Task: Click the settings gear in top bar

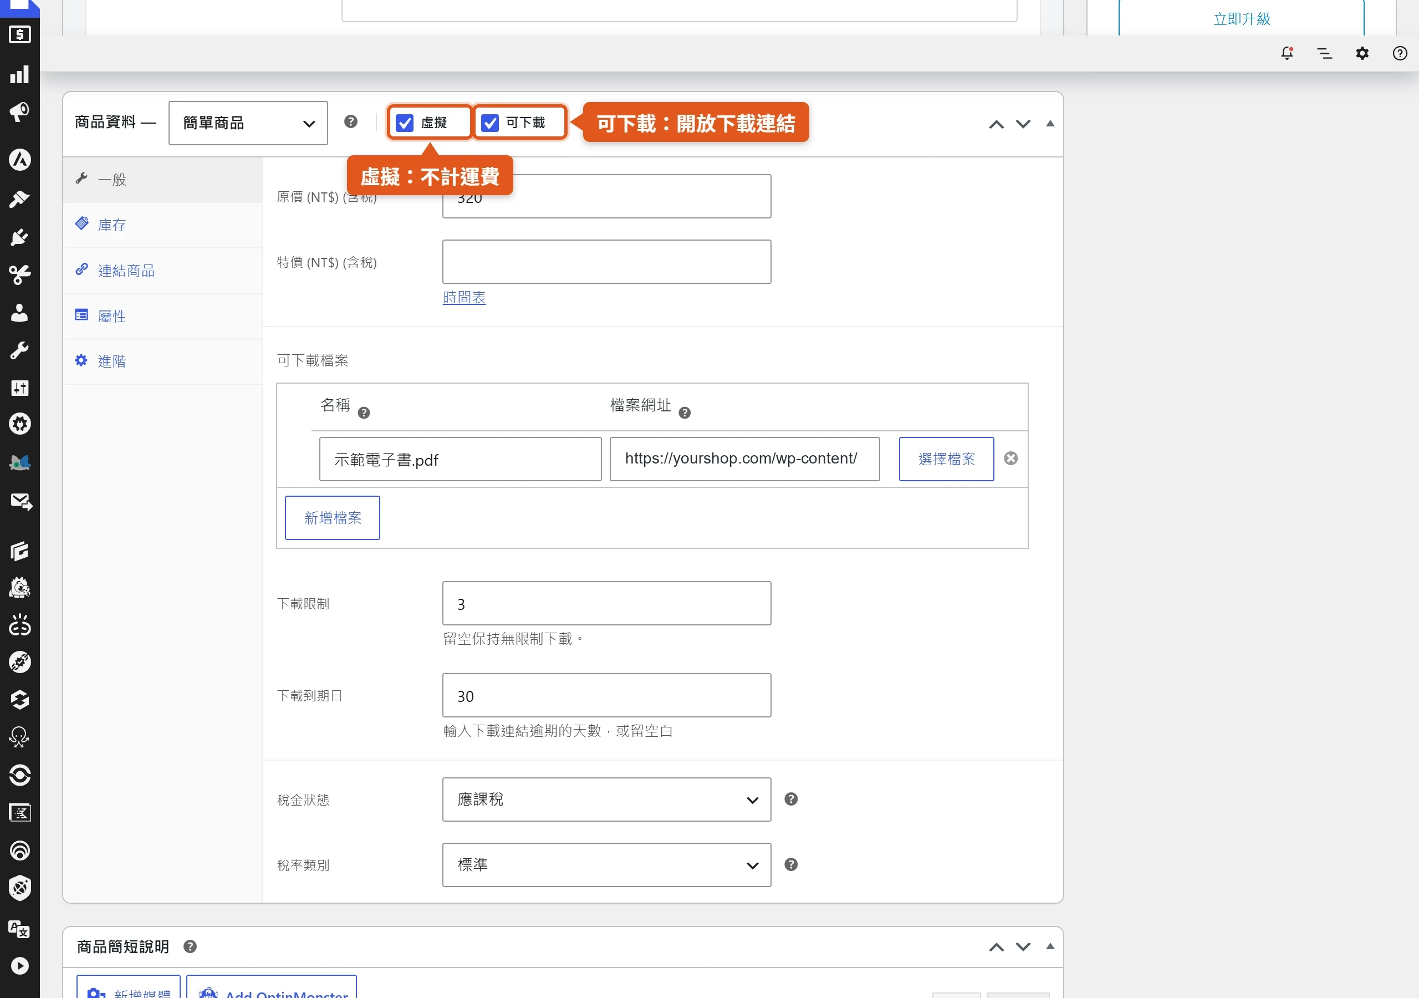Action: click(1362, 53)
